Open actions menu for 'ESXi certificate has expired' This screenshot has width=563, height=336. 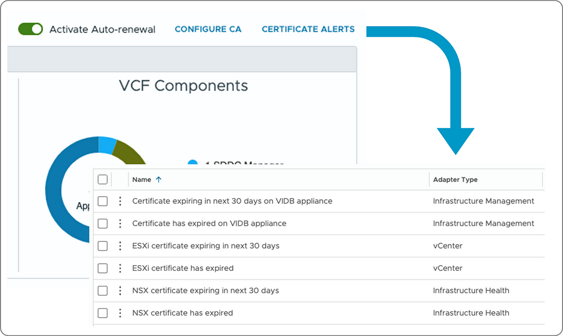click(120, 268)
